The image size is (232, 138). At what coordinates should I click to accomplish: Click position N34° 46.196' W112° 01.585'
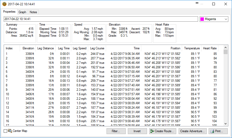point(163,94)
